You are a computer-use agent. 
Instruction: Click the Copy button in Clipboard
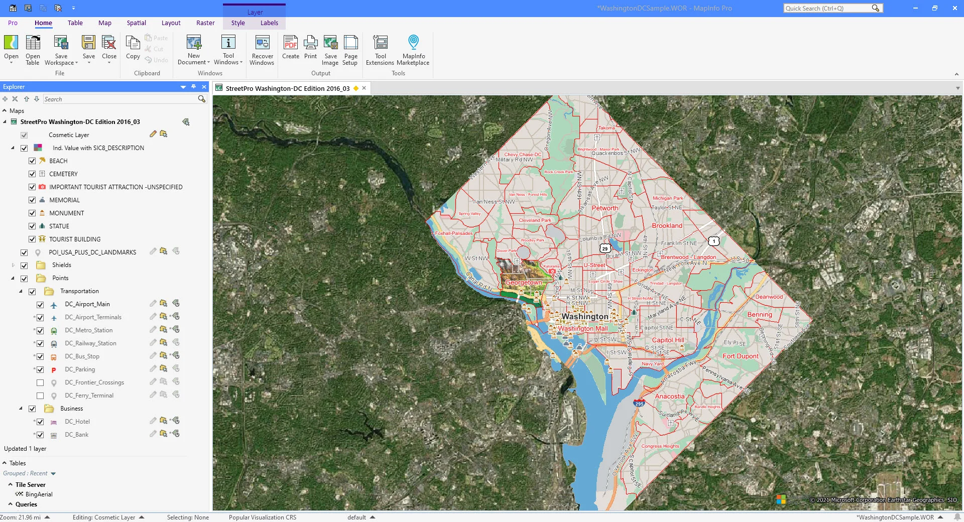(x=133, y=48)
